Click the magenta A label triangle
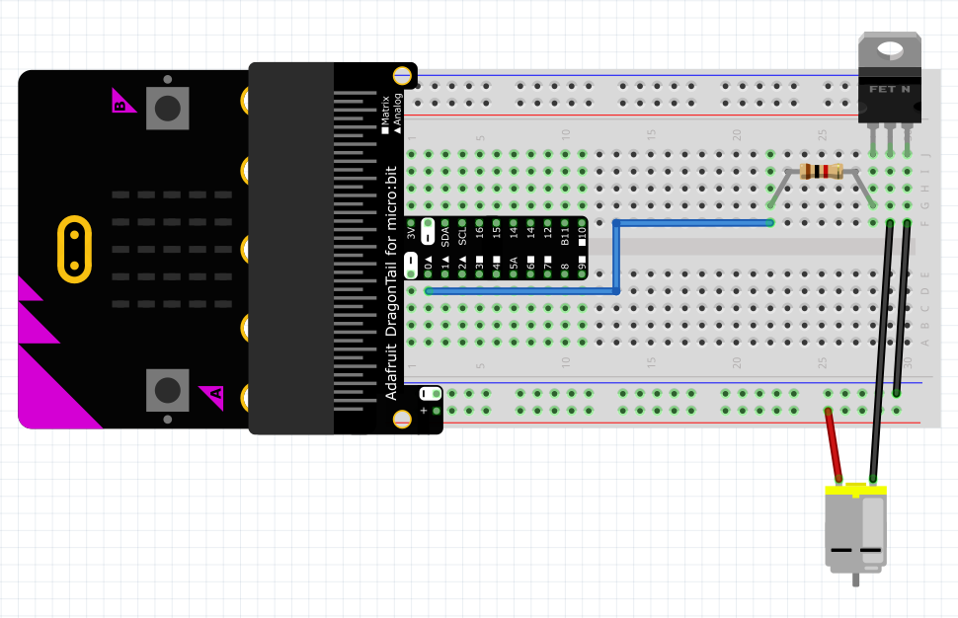This screenshot has width=958, height=618. (x=212, y=396)
